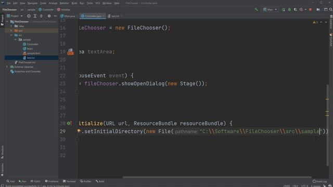Collapse the FileChooser project root
Viewport: 333px width, 187px height.
[7, 22]
